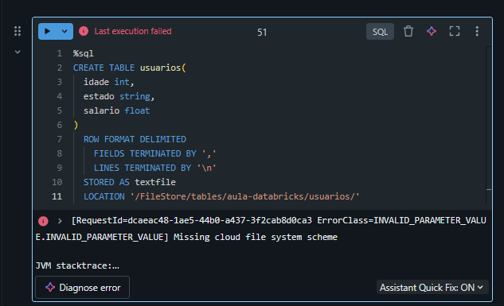Place cursor on %sql line
Image resolution: width=504 pixels, height=306 pixels.
pyautogui.click(x=84, y=53)
